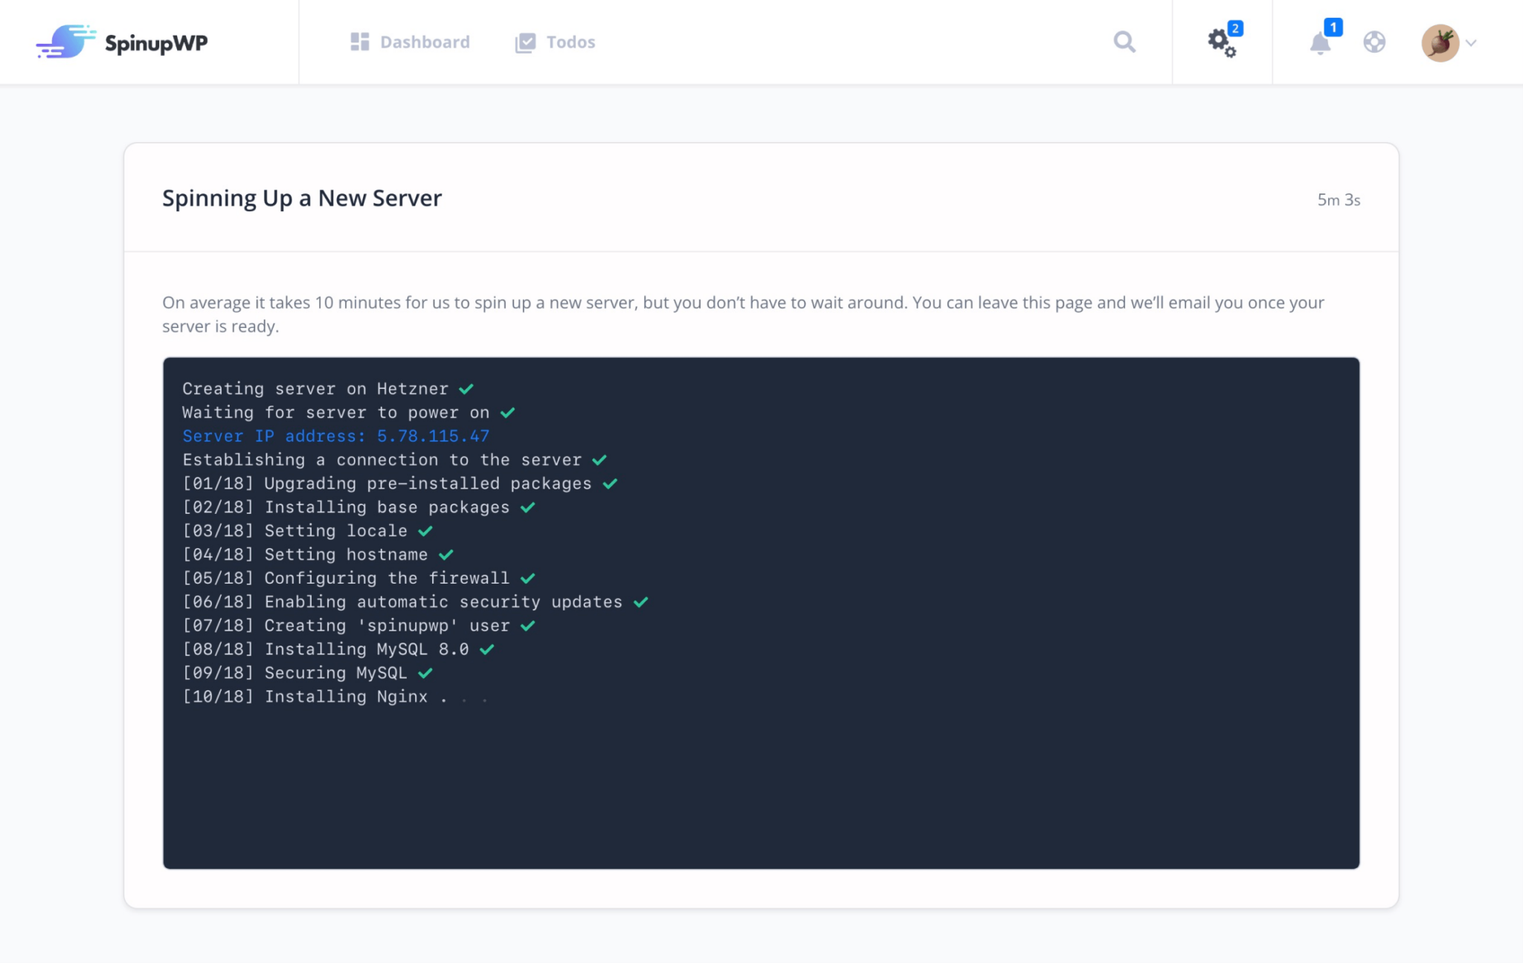Click the green checkmark beside Securing MySQL
1523x963 pixels.
(x=426, y=672)
